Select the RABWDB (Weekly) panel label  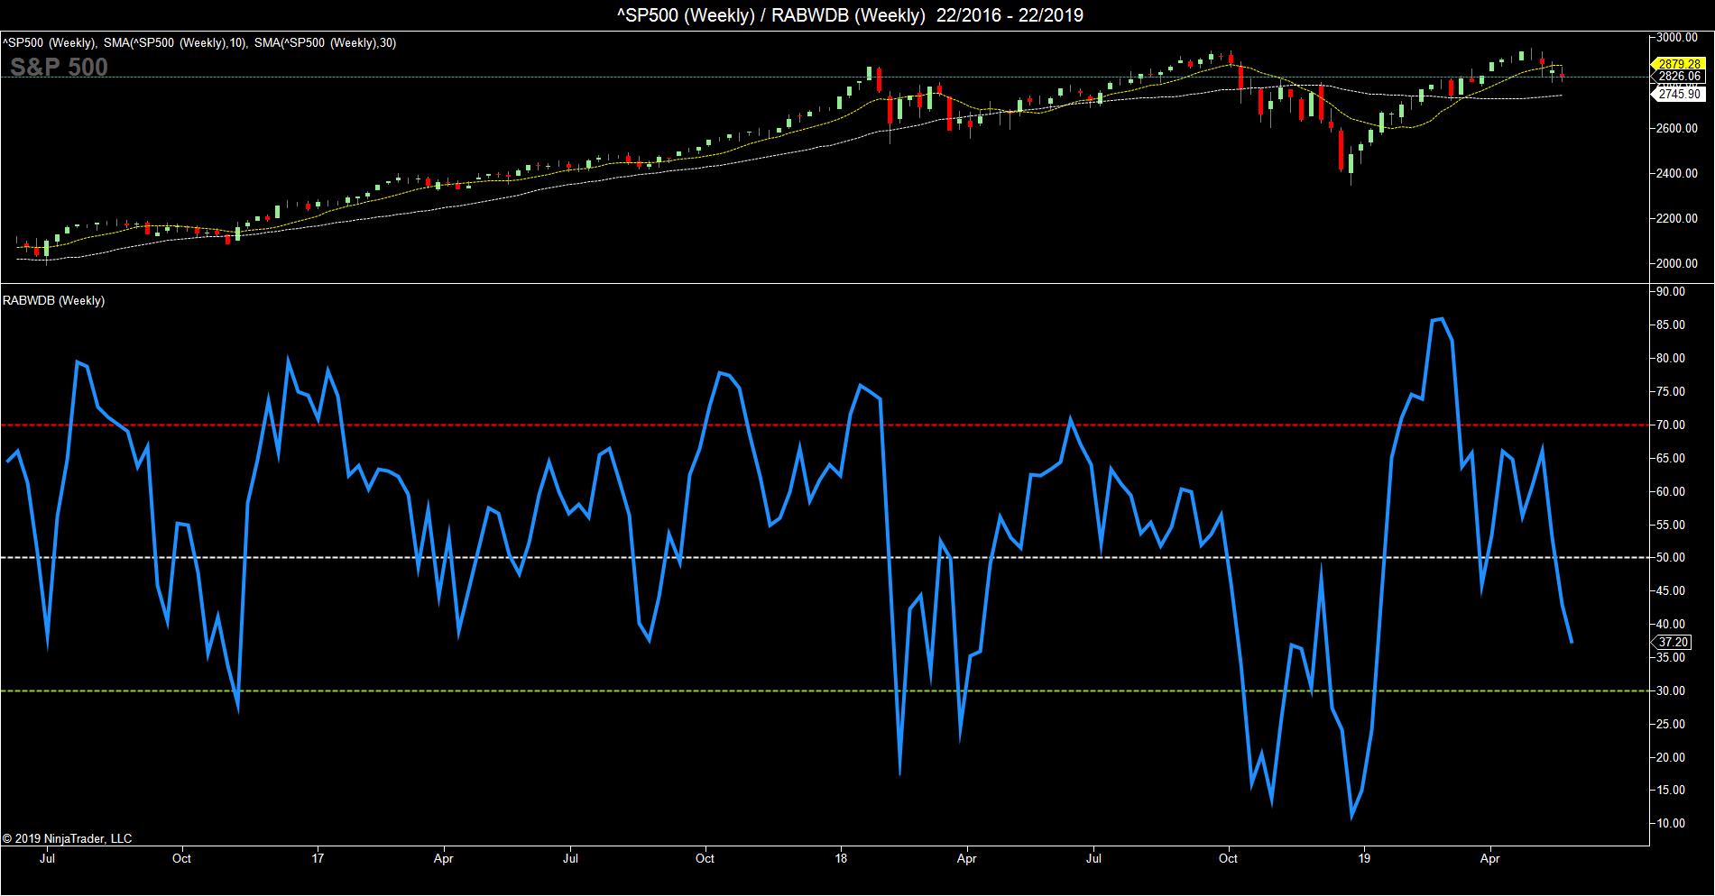tap(54, 300)
